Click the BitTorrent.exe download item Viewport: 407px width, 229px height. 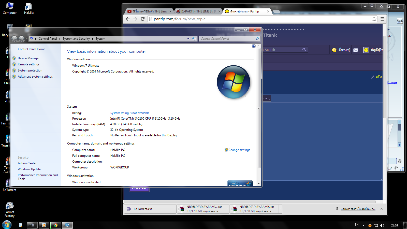point(149,209)
